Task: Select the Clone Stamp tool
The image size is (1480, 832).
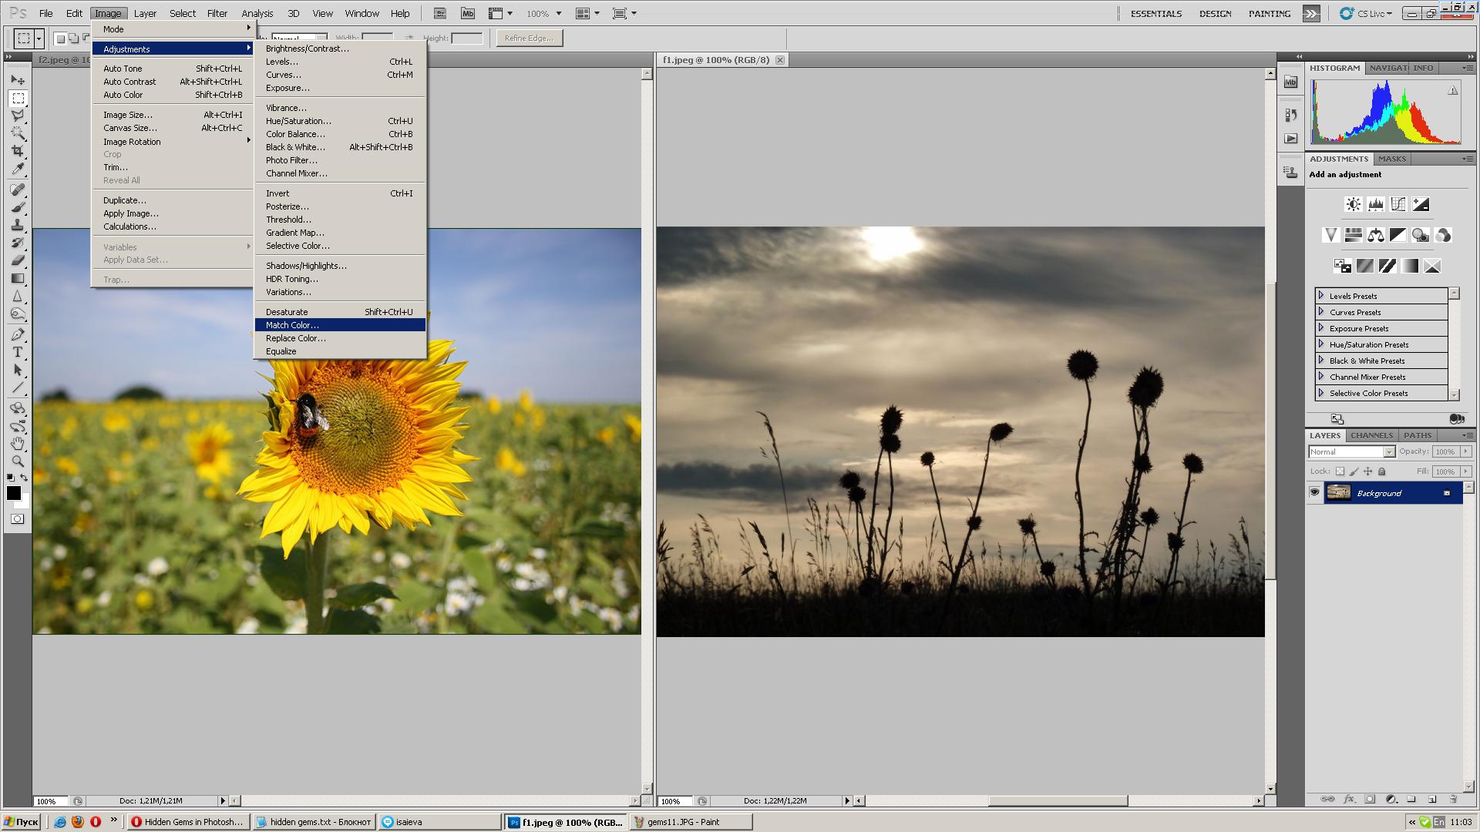Action: point(18,225)
